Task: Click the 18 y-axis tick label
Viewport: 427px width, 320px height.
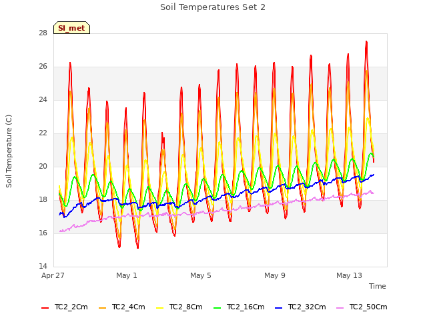Action: (x=43, y=200)
